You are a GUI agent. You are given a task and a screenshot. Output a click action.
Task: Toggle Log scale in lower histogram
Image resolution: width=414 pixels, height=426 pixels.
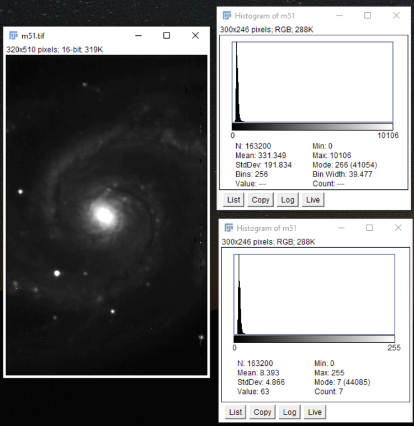pos(289,412)
